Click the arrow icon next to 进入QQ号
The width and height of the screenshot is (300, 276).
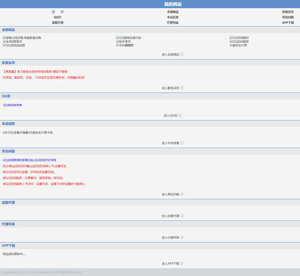click(180, 115)
